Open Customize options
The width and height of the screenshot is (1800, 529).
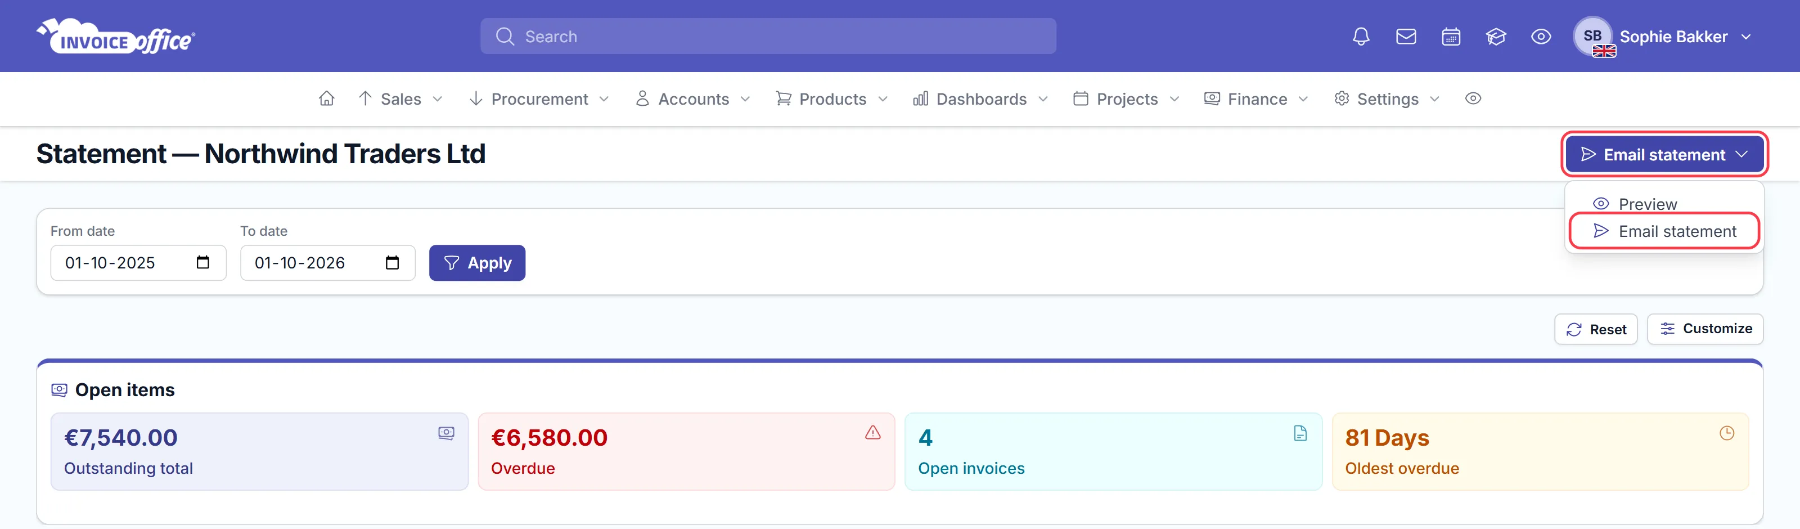click(x=1704, y=329)
